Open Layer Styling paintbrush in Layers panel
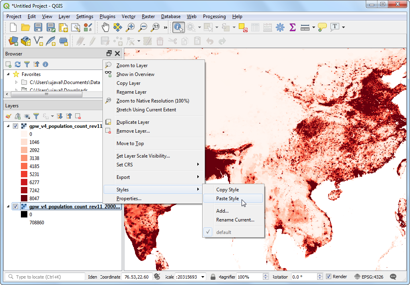This screenshot has width=410, height=285. coord(8,116)
